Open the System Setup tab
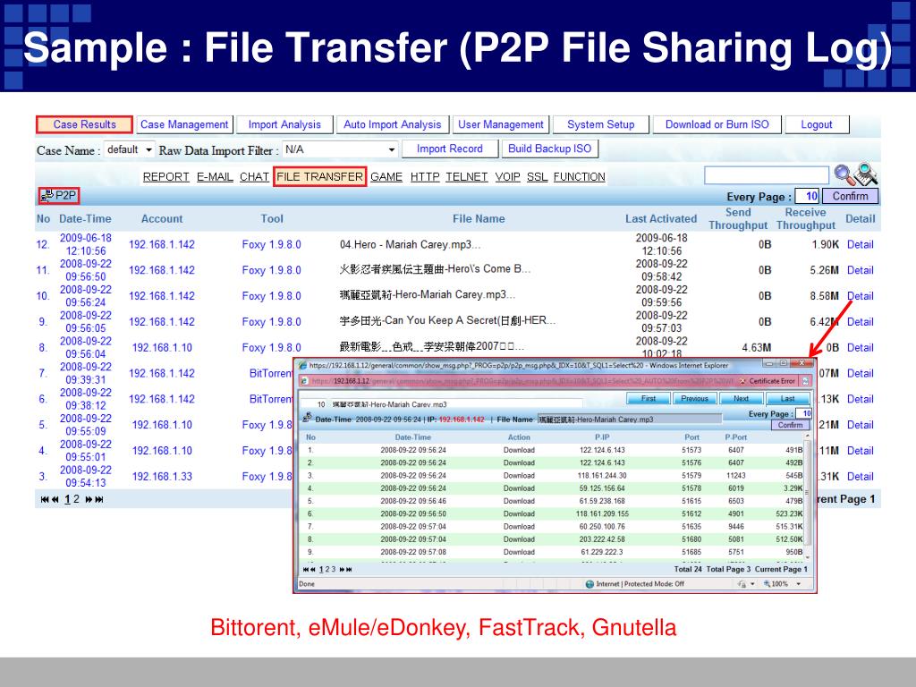 pyautogui.click(x=600, y=124)
